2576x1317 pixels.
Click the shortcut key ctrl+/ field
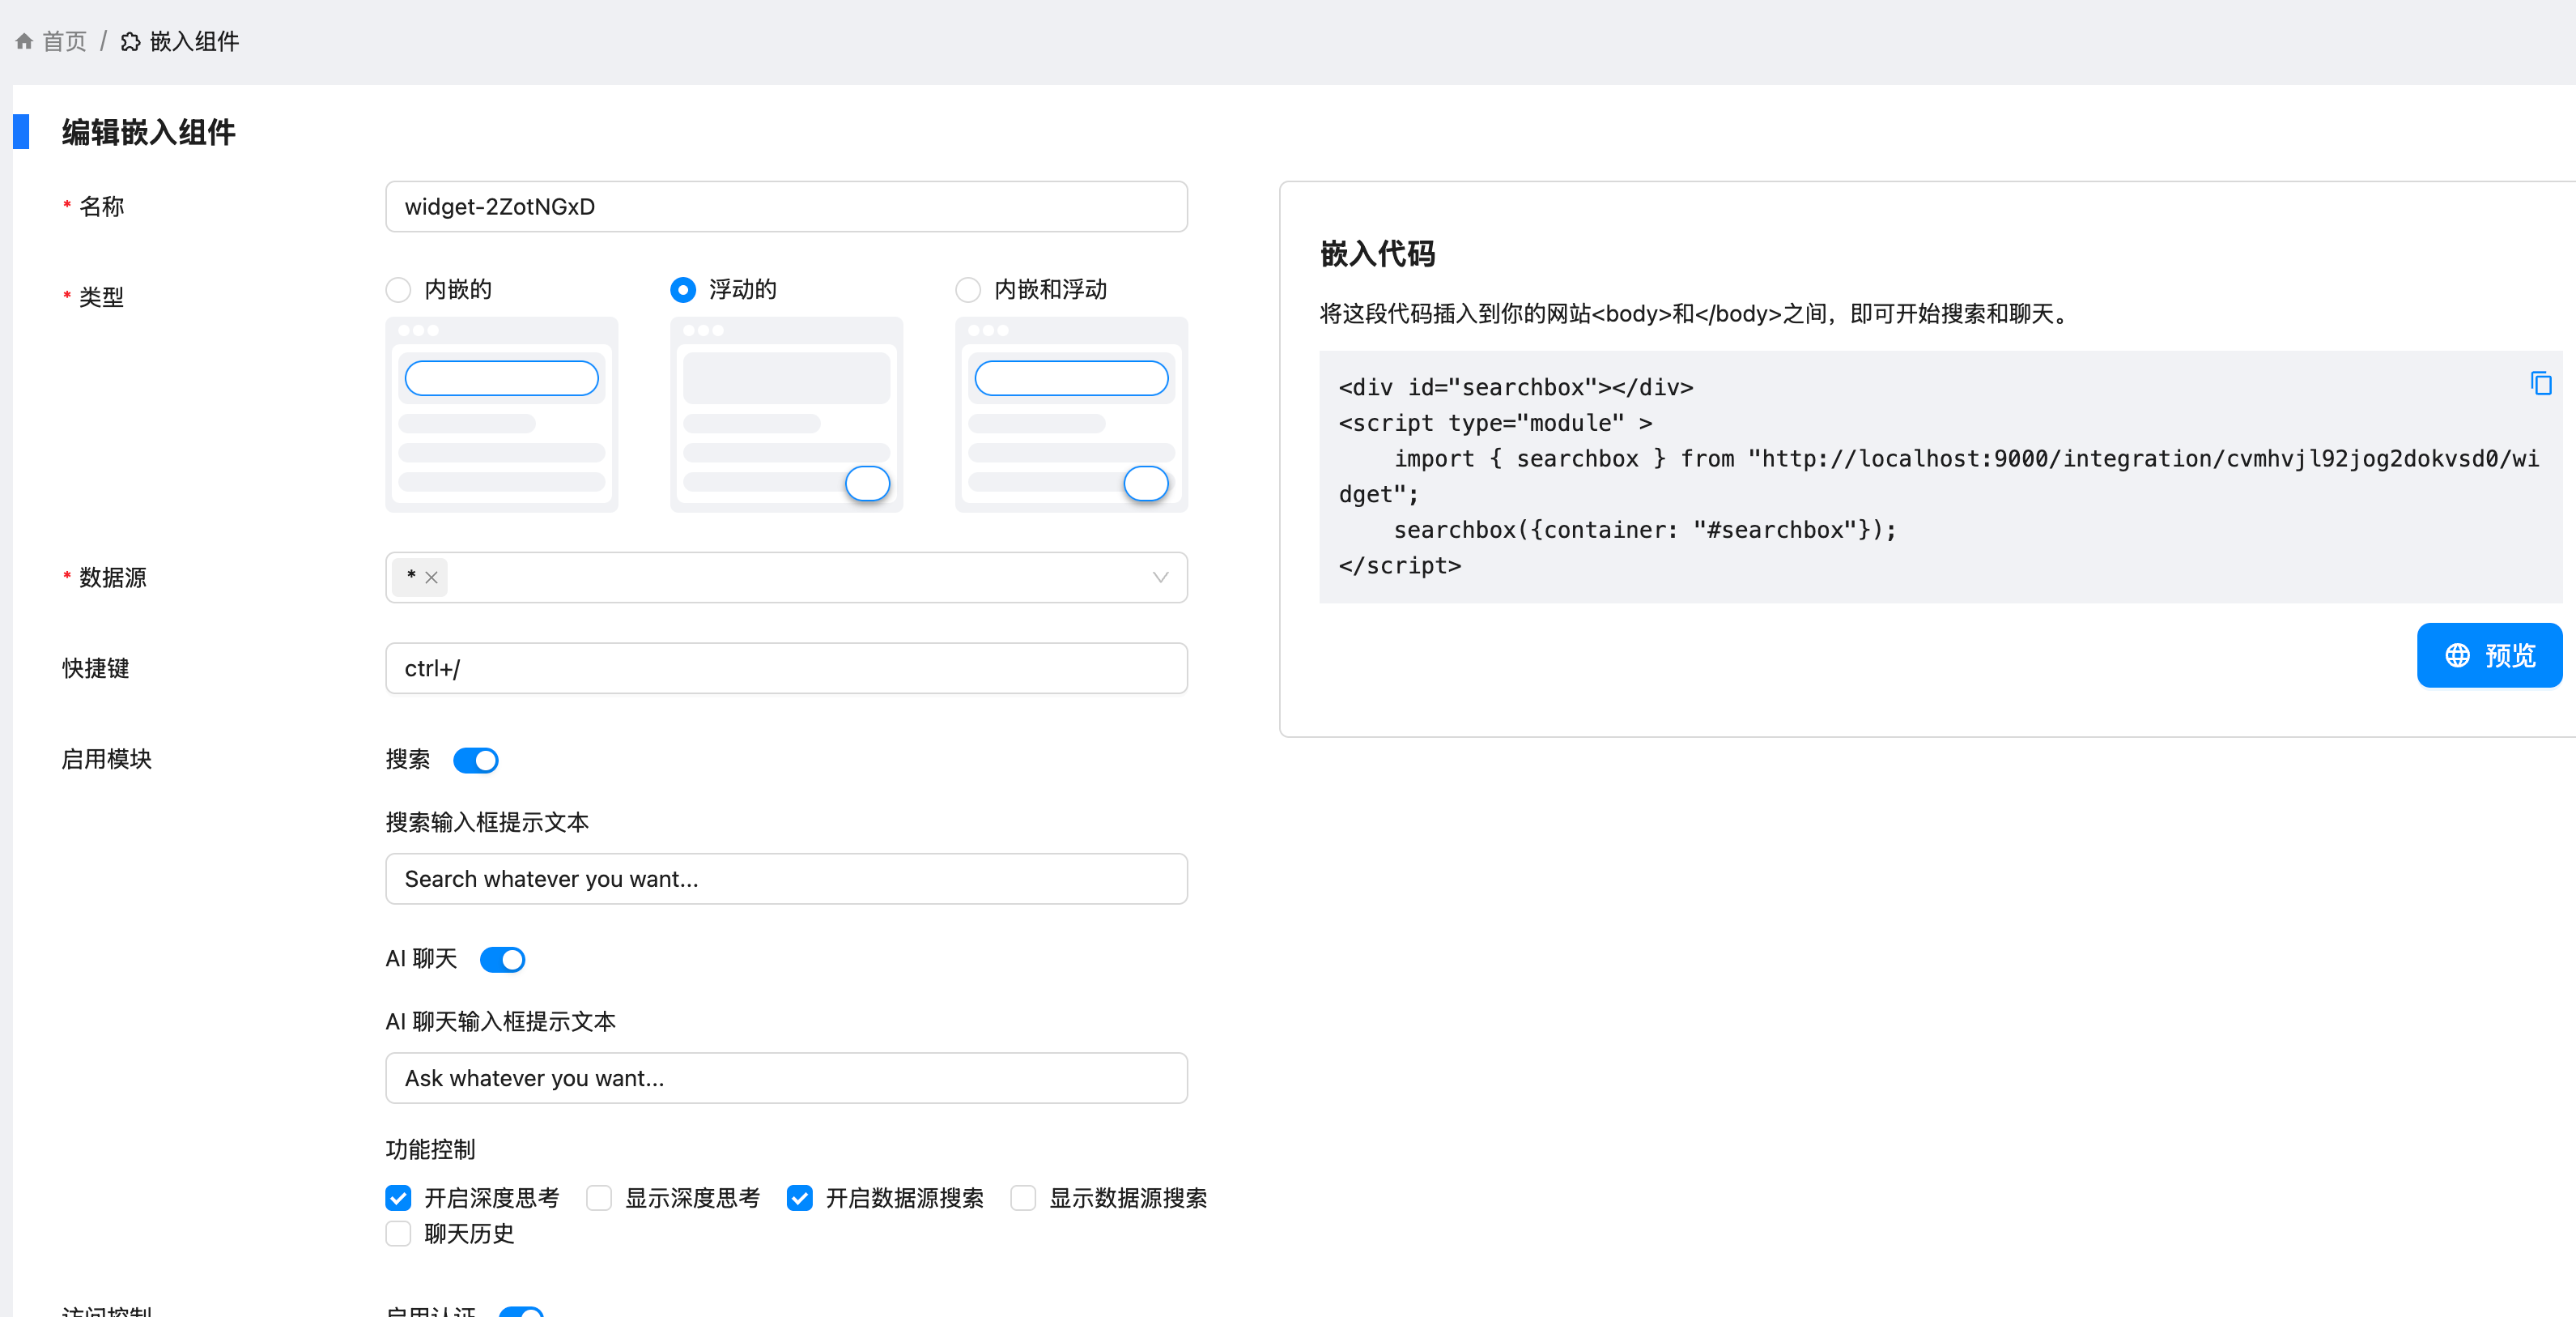tap(786, 668)
